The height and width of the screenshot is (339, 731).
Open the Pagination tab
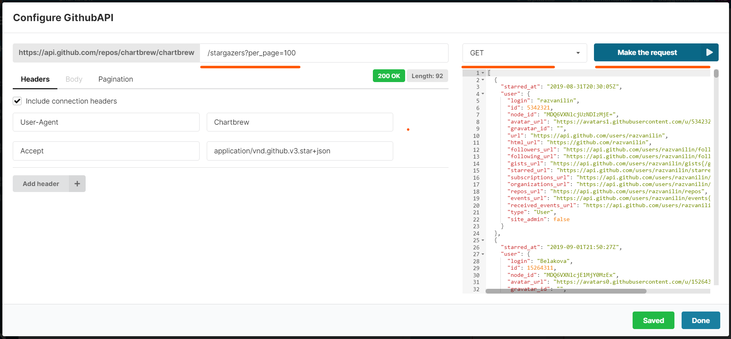(x=116, y=79)
